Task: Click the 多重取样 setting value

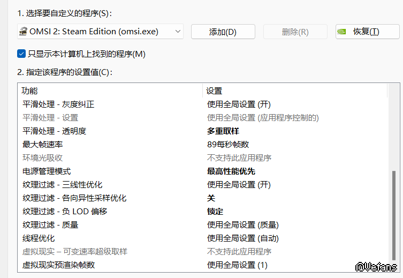Action: 223,131
